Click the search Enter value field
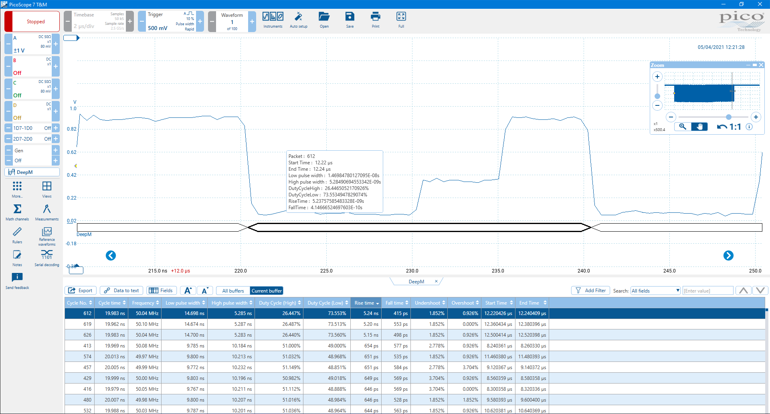This screenshot has width=770, height=414. pyautogui.click(x=707, y=291)
